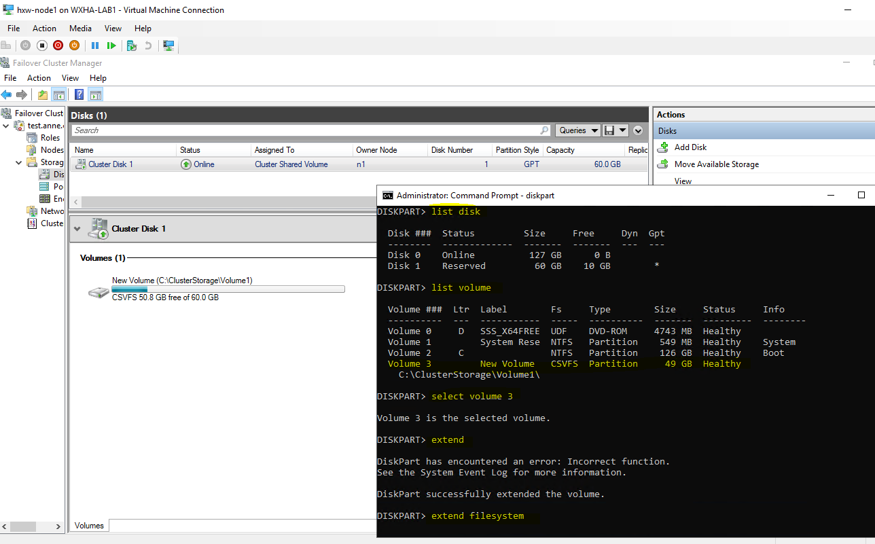Pause the virtual machine
875x544 pixels.
tap(95, 46)
